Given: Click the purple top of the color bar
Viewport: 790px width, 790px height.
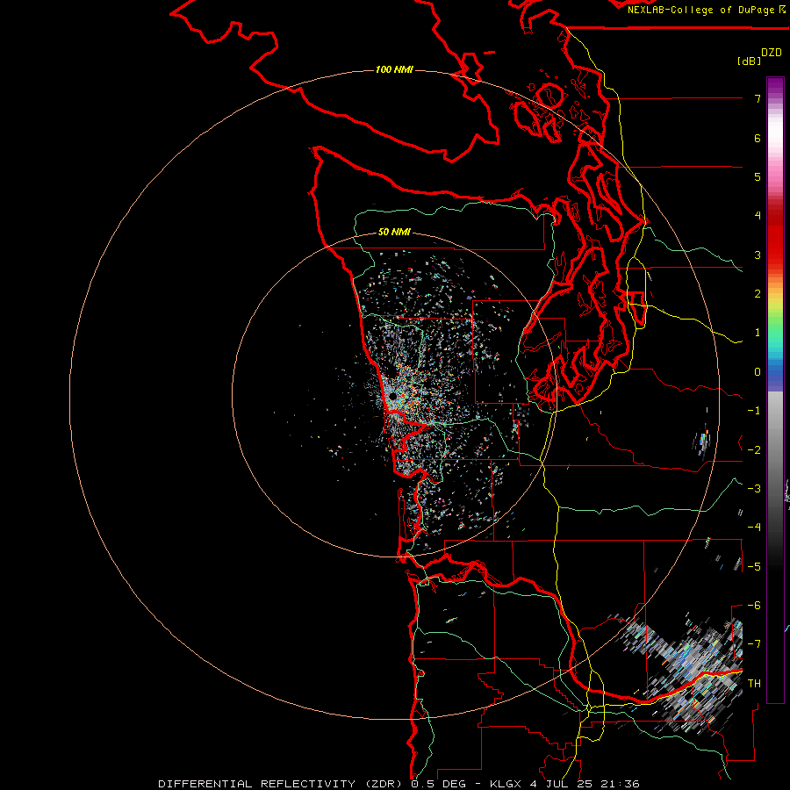Looking at the screenshot, I should [775, 86].
